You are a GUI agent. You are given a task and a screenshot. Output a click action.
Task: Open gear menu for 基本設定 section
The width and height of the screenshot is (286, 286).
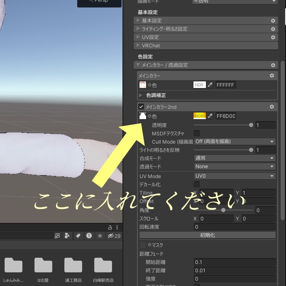(273, 21)
